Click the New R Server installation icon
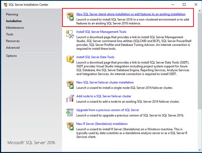The image size is (202, 153). [x=70, y=126]
